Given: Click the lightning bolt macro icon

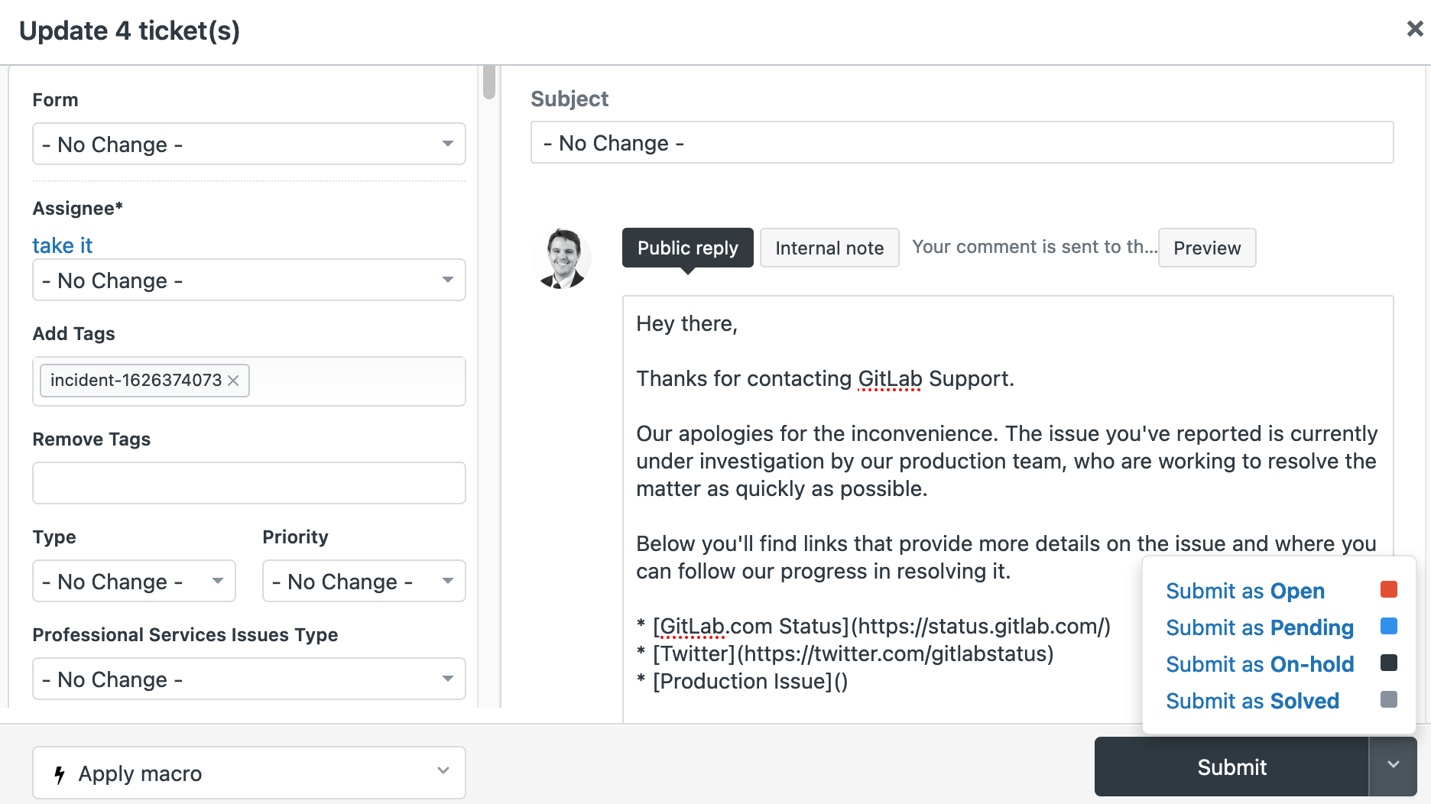Looking at the screenshot, I should [60, 774].
